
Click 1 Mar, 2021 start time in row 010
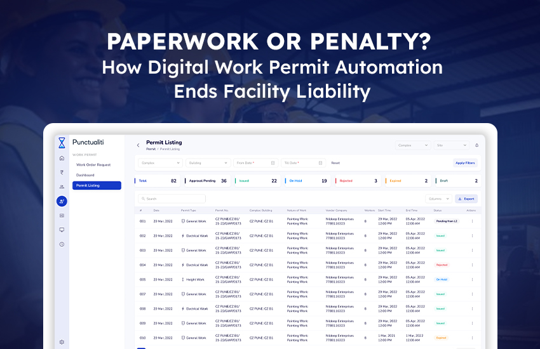(387, 336)
